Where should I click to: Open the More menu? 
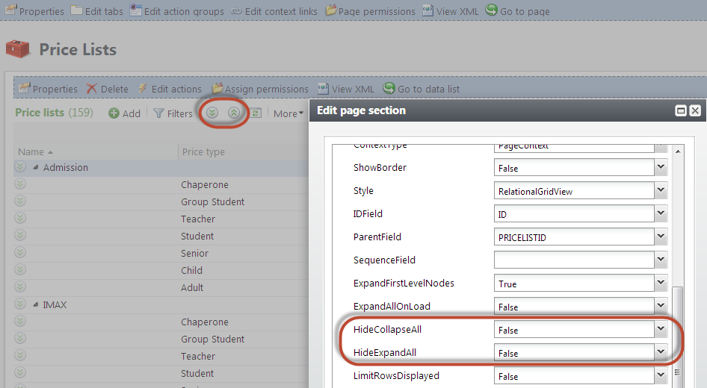[x=288, y=113]
